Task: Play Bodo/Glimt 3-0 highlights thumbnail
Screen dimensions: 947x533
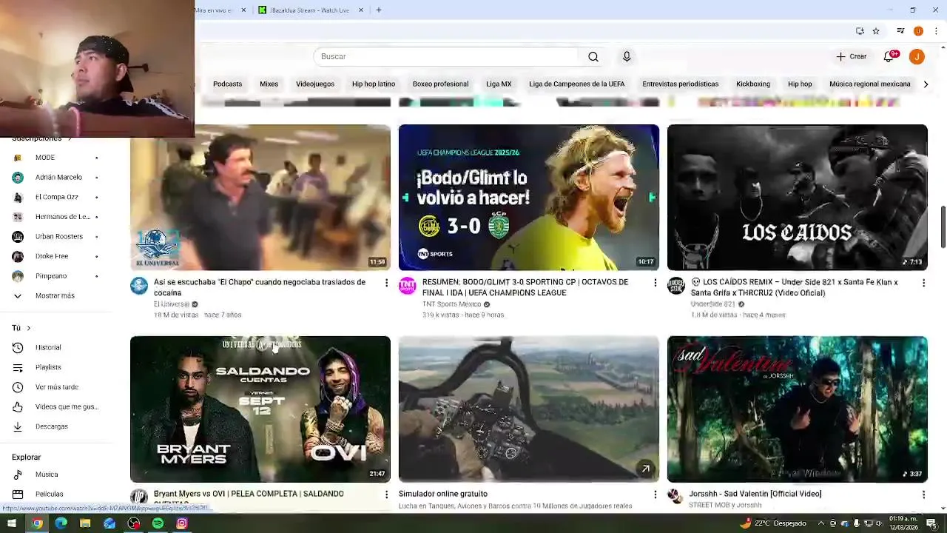Action: (x=529, y=198)
